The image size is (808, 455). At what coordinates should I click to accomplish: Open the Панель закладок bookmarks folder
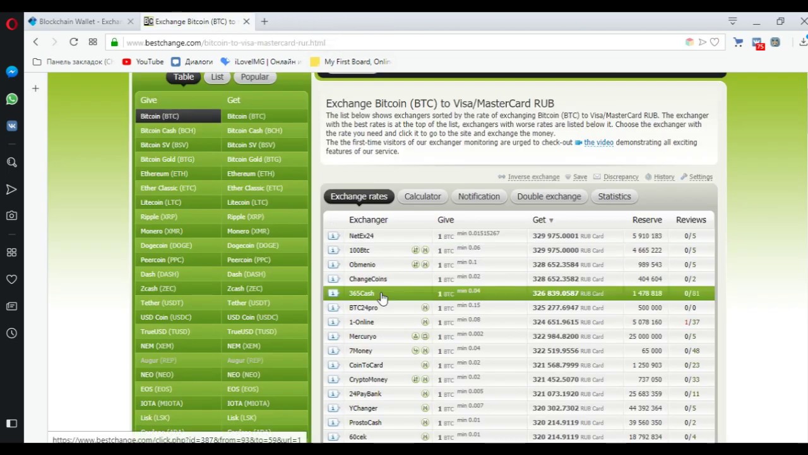click(73, 62)
